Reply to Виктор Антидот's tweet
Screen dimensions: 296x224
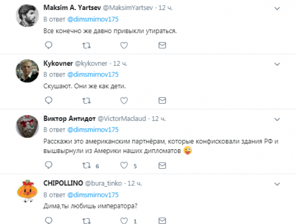(49, 165)
